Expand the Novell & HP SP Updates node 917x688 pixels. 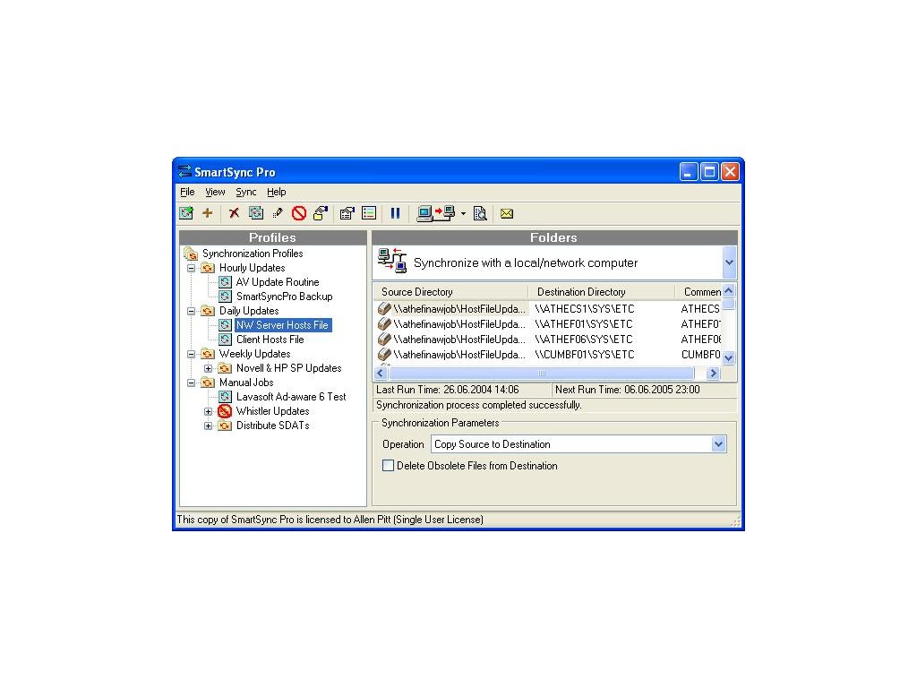pyautogui.click(x=208, y=368)
